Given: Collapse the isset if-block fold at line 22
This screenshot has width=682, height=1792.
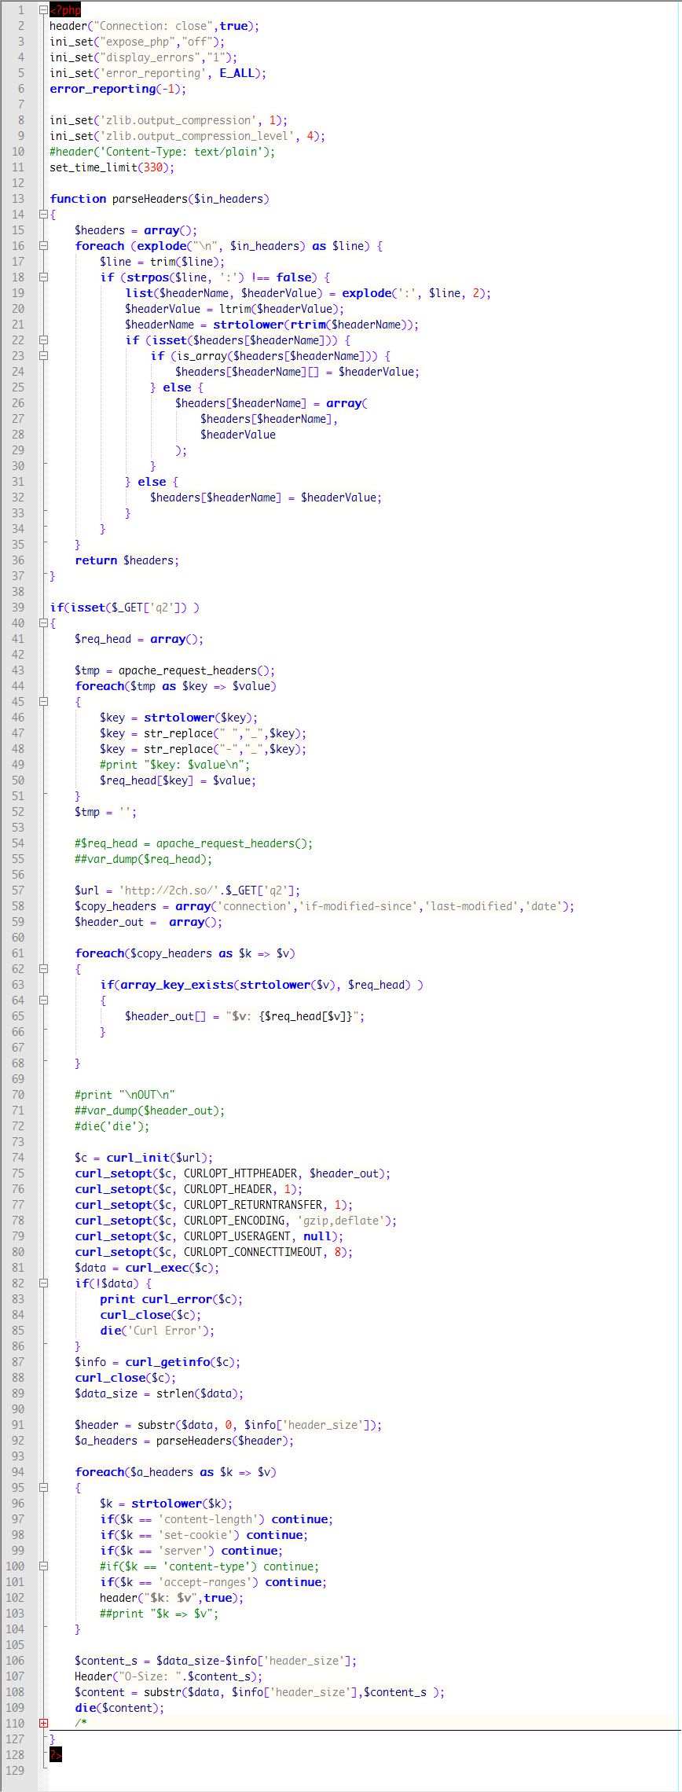Looking at the screenshot, I should point(43,340).
